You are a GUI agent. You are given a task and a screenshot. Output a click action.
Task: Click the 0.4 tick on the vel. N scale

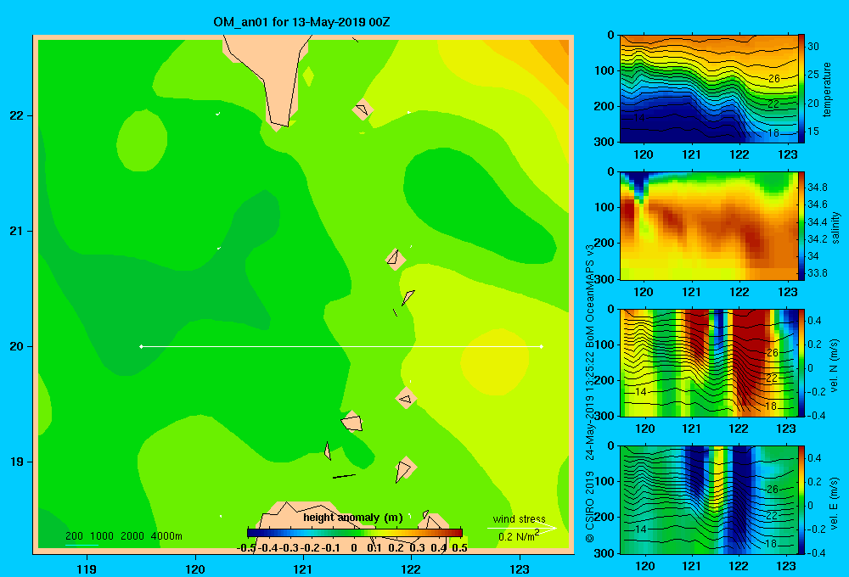tap(815, 321)
